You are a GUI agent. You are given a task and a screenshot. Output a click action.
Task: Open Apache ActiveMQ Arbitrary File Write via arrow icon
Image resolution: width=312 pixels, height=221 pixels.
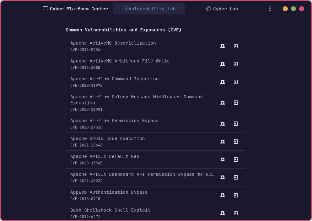pyautogui.click(x=236, y=64)
